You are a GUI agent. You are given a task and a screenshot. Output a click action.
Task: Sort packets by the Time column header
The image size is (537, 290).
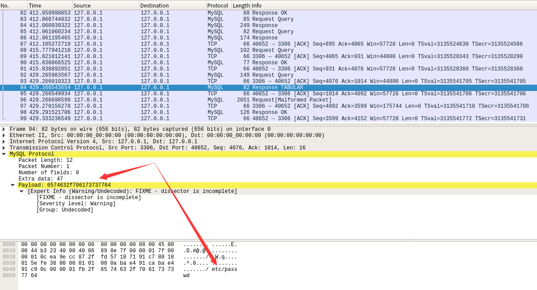50,5
